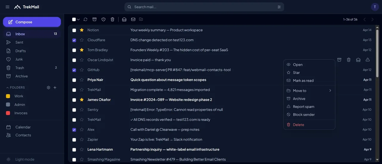Screen dimensions: 382x164
Task: Add a new folder with plus icon
Action: click(55, 88)
